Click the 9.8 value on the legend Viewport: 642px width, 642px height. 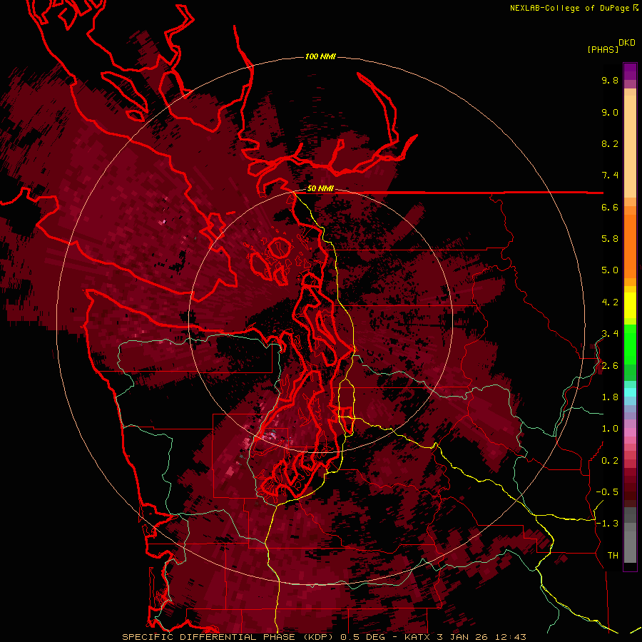(610, 81)
